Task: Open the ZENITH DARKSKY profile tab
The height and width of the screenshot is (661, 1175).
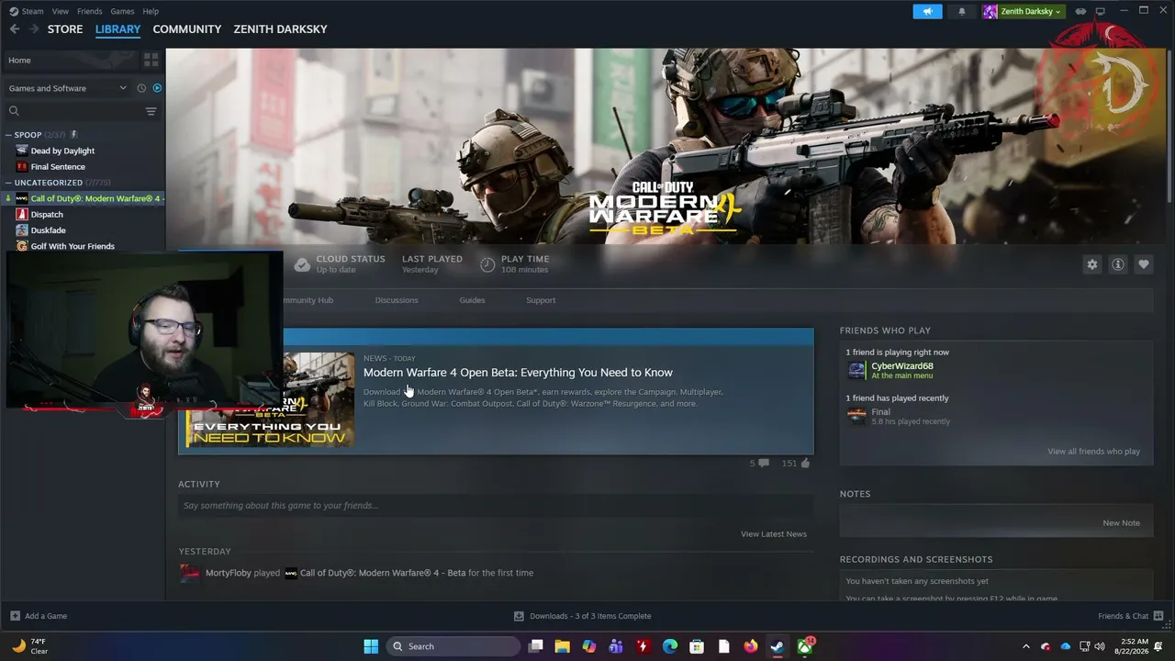Action: coord(280,29)
